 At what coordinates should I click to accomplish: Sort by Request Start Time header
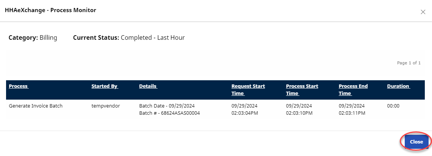coord(248,90)
